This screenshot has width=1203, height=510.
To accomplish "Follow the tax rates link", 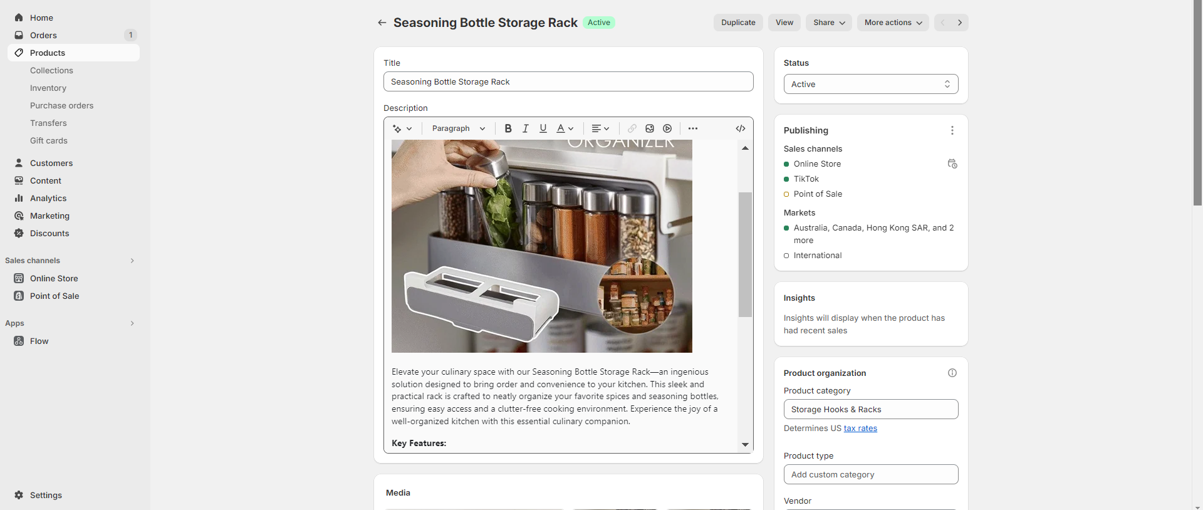I will [860, 429].
